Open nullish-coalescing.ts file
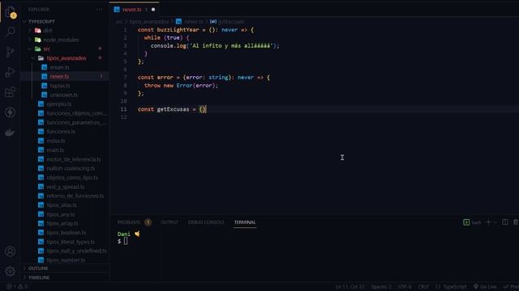Image resolution: width=519 pixels, height=291 pixels. (71, 168)
